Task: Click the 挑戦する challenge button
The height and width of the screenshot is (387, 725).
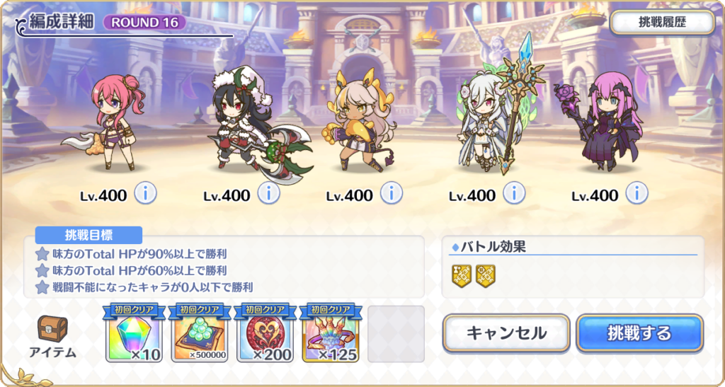Action: (x=639, y=333)
